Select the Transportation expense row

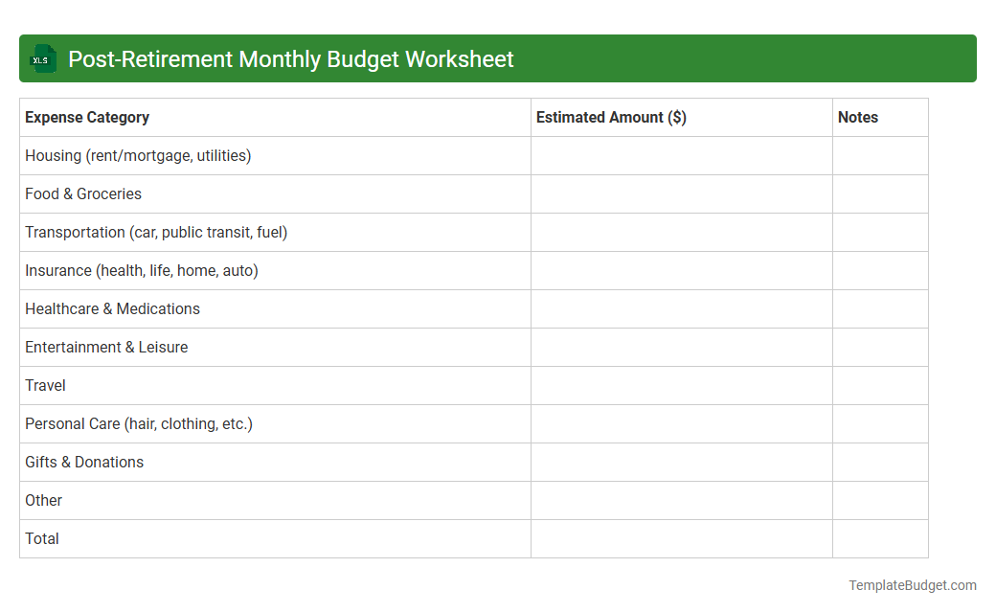point(156,232)
